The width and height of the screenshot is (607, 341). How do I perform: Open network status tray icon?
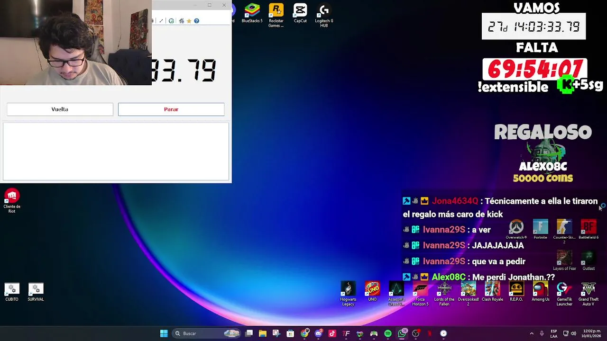click(566, 333)
